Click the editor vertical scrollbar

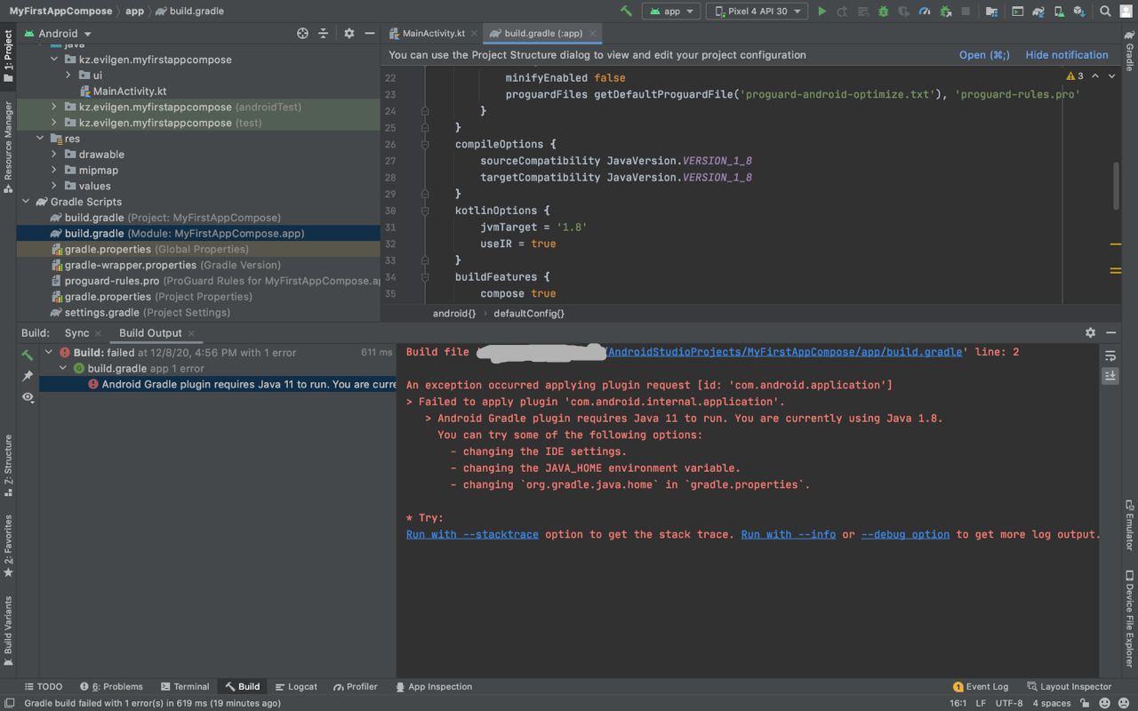click(1116, 187)
